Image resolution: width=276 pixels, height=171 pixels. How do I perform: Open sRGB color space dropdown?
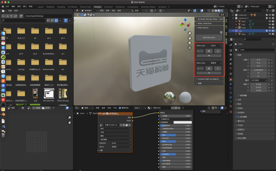tap(121, 143)
